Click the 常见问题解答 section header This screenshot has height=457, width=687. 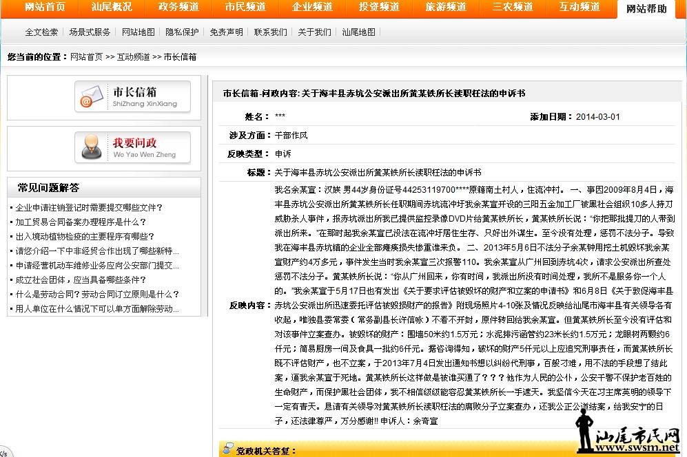click(x=48, y=187)
